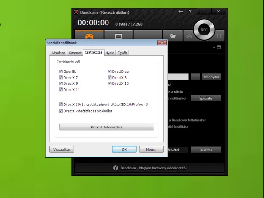Open registration with the key icon
Image resolution: width=264 pixels, height=198 pixels.
pyautogui.click(x=180, y=12)
